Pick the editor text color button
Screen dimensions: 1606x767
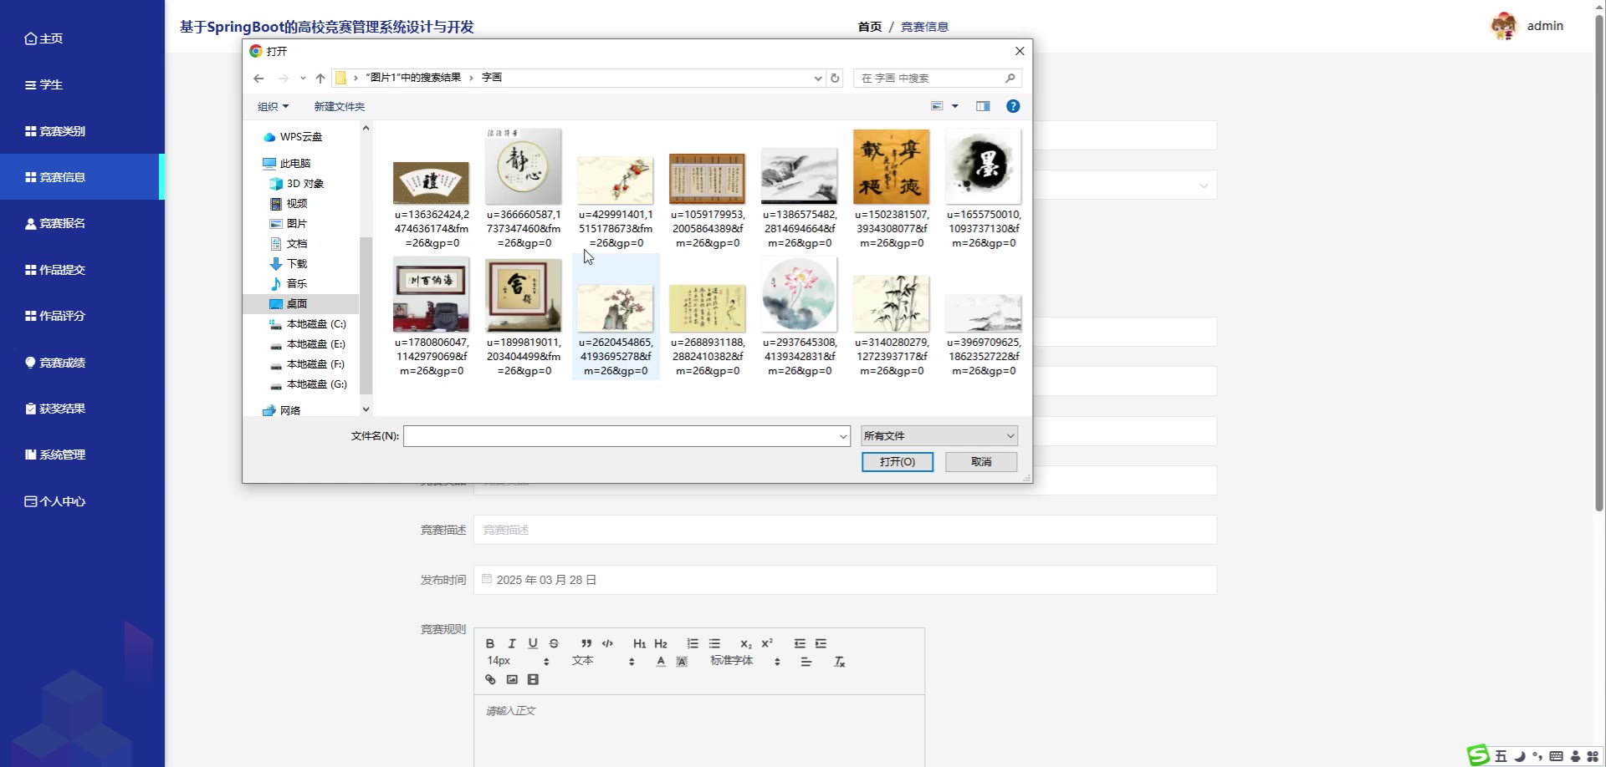pyautogui.click(x=661, y=662)
